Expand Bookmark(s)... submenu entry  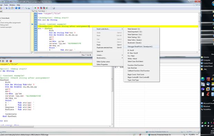pyautogui.click(x=108, y=58)
